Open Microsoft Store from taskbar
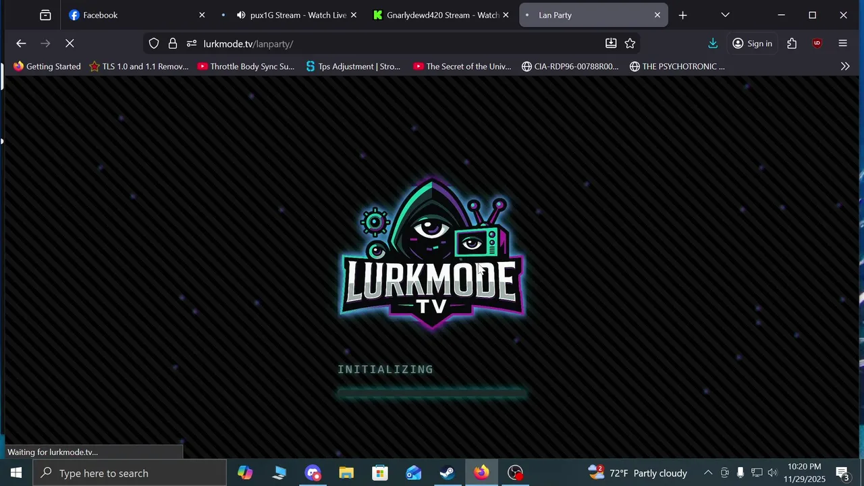Viewport: 864px width, 486px height. [x=380, y=473]
